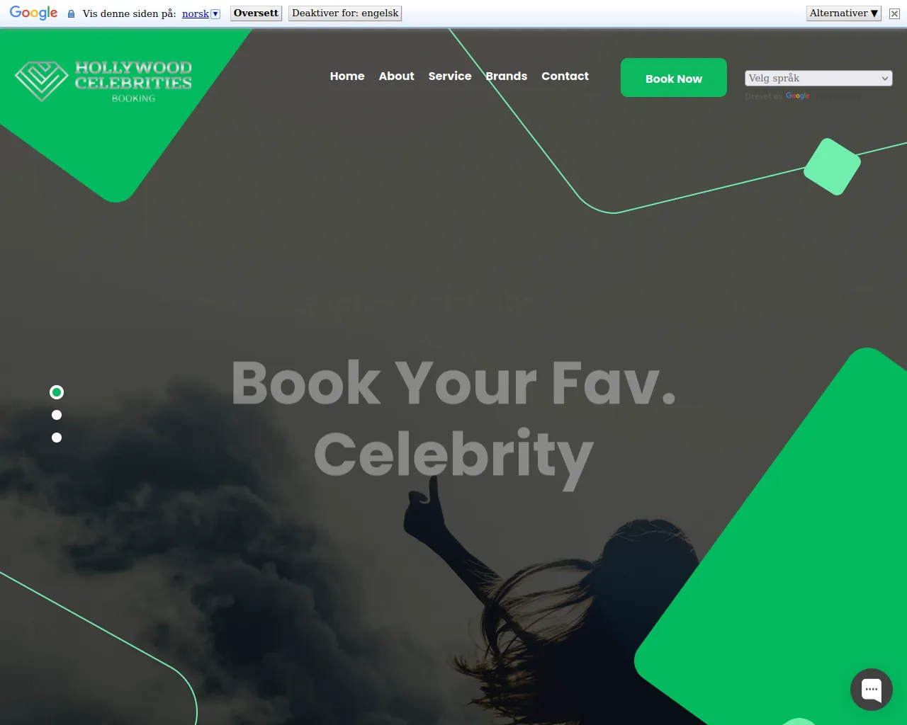Click the Google logo in translate bar
The width and height of the screenshot is (907, 725).
click(x=33, y=13)
